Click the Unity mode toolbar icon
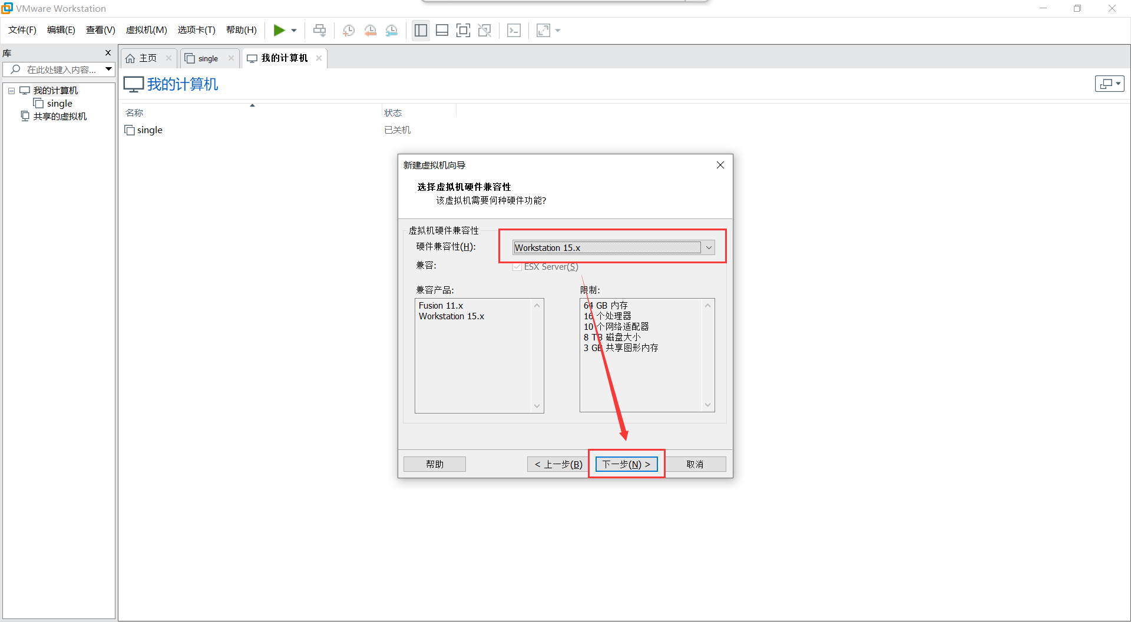The width and height of the screenshot is (1131, 622). 485,31
